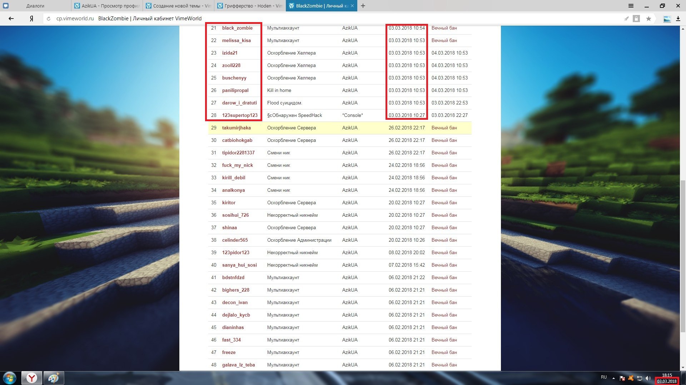686x385 pixels.
Task: Open the Yandex home button
Action: click(31, 19)
